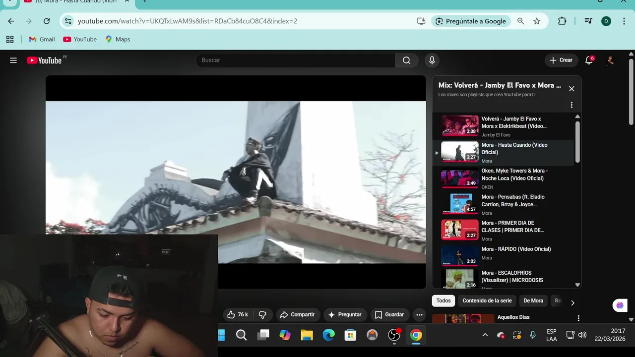Click the video player area

(x=236, y=182)
